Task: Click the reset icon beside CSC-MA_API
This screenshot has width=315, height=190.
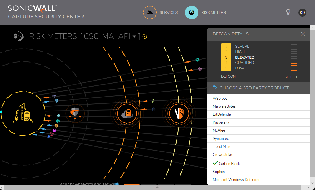Action: point(145,36)
